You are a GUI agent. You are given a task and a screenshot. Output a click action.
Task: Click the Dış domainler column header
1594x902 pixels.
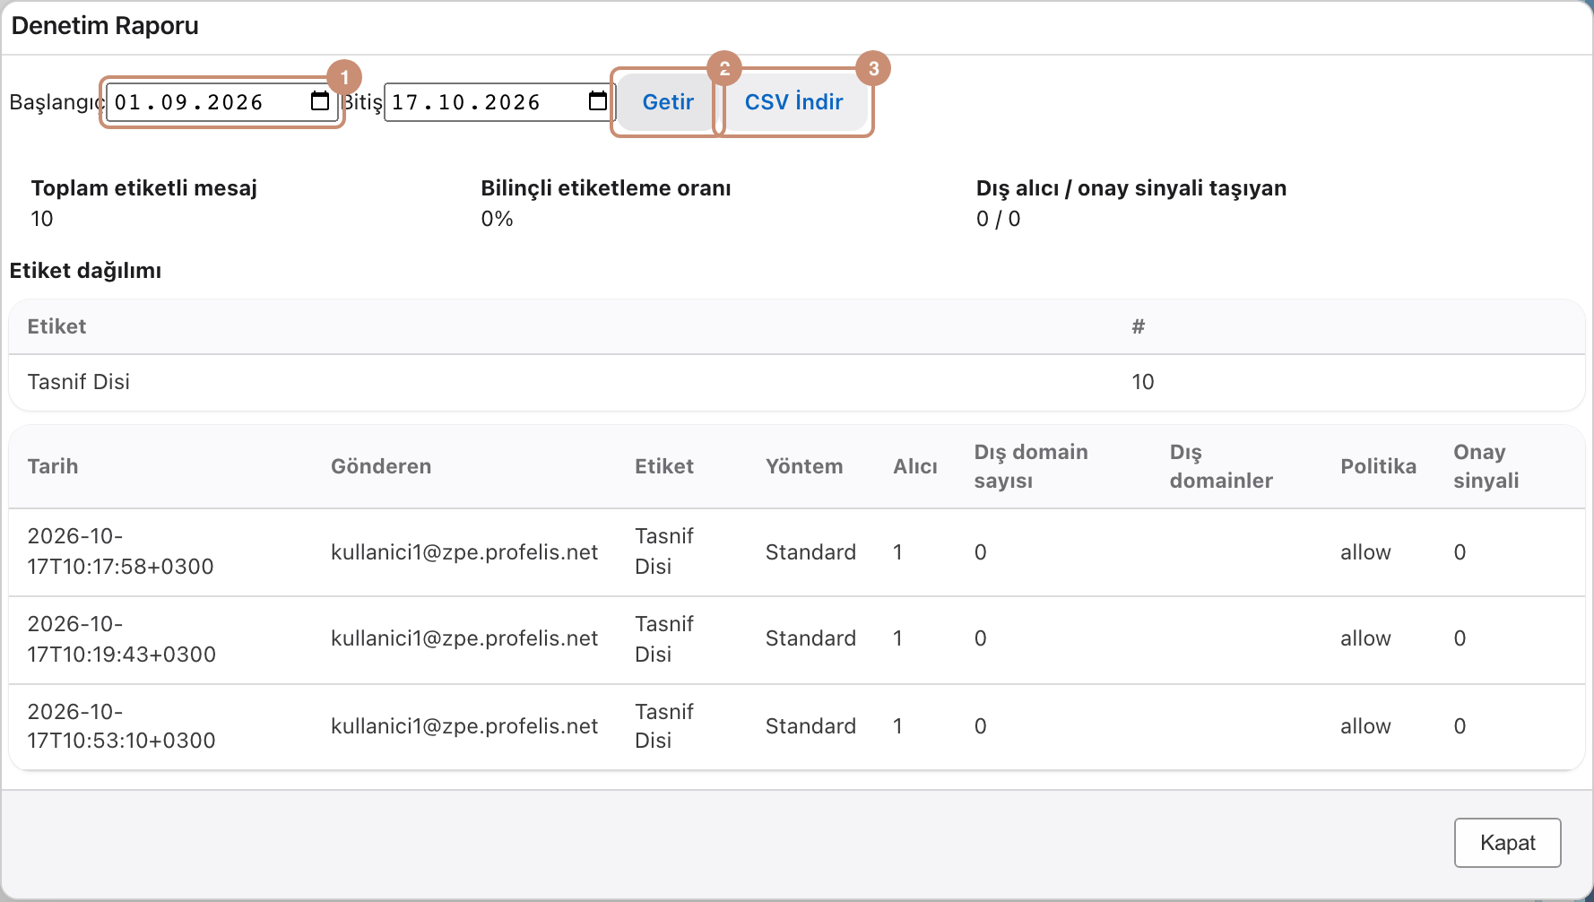[1221, 466]
